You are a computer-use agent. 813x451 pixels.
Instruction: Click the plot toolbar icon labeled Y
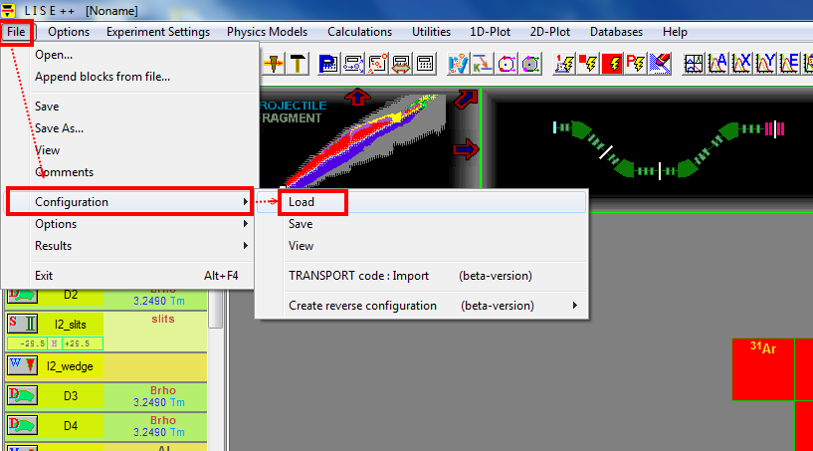pos(765,64)
